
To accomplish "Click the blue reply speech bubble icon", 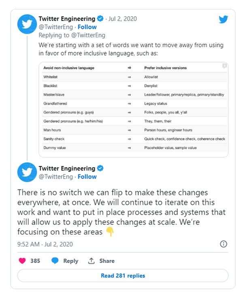I will [x=55, y=261].
